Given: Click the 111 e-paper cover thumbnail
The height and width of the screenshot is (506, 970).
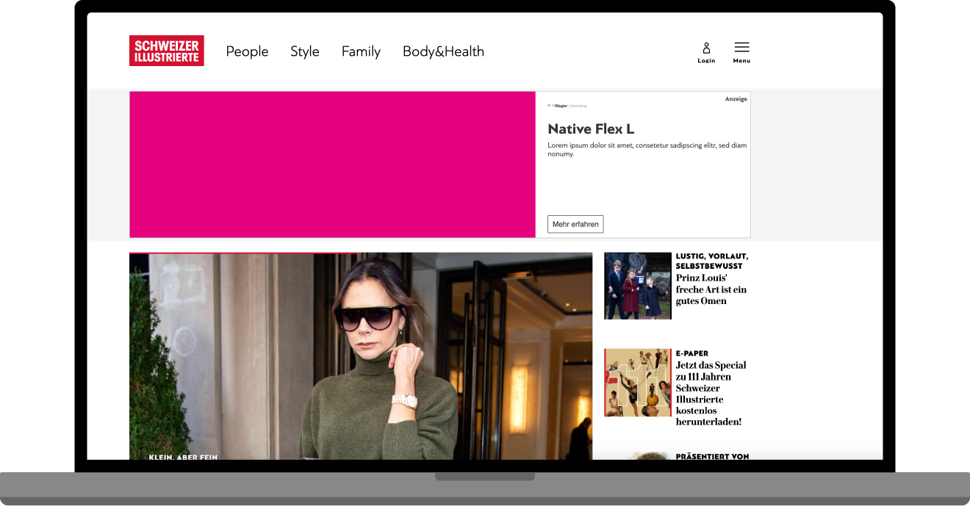Looking at the screenshot, I should [x=637, y=383].
